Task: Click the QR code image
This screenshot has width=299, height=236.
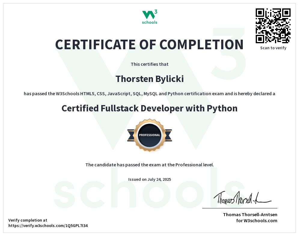Action: (x=273, y=26)
